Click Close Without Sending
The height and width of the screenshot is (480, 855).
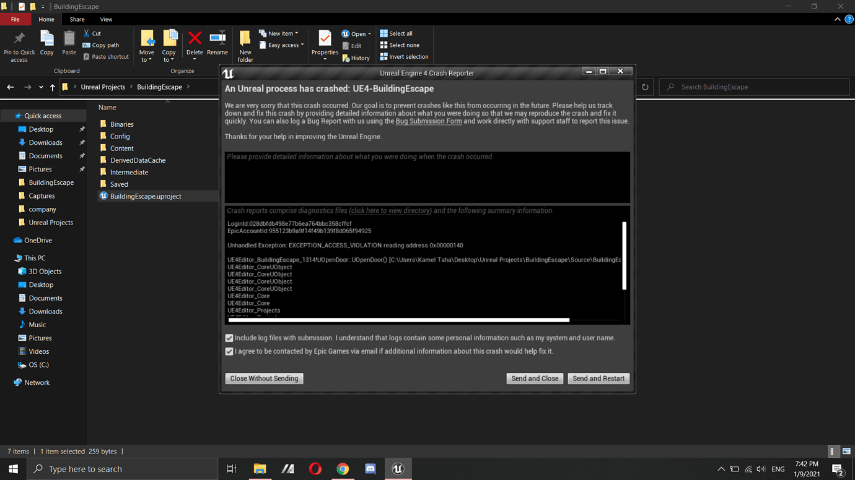[x=264, y=378]
